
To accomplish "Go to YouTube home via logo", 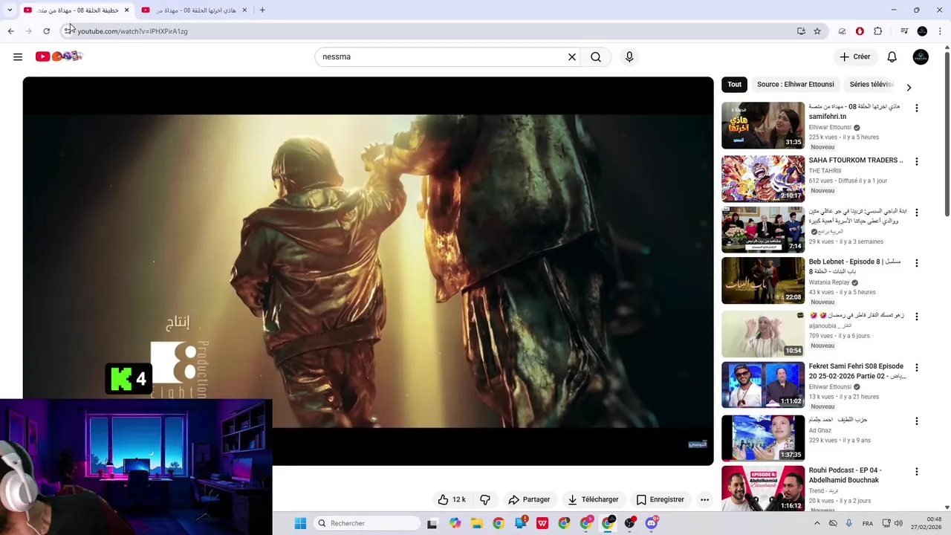I will [x=59, y=56].
